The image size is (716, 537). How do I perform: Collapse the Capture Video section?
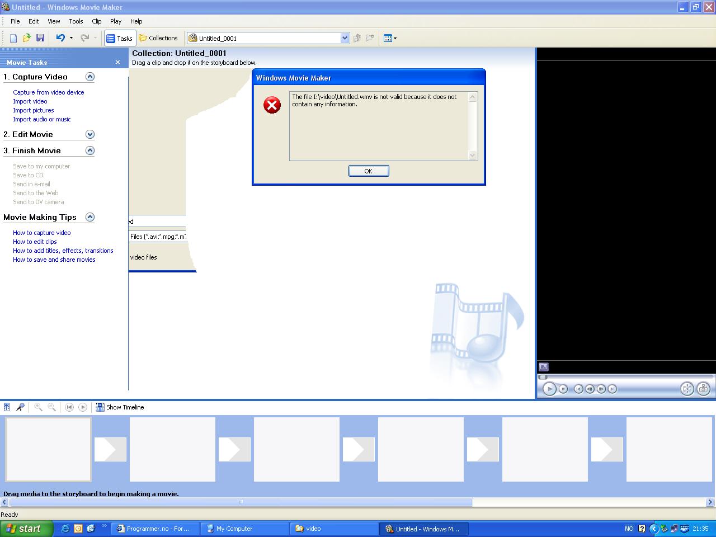89,77
